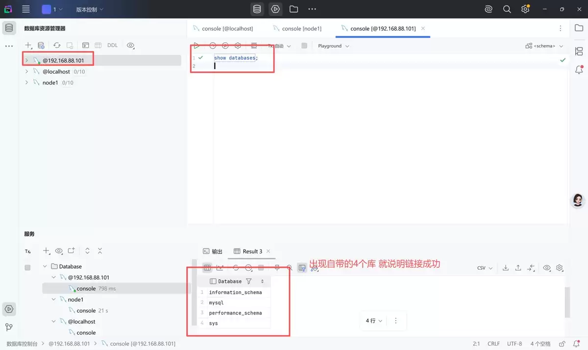The width and height of the screenshot is (588, 350).
Task: Click the CRLF line separator in status bar
Action: click(x=493, y=344)
